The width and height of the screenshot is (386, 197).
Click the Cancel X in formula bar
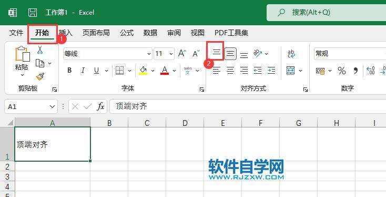(x=75, y=106)
